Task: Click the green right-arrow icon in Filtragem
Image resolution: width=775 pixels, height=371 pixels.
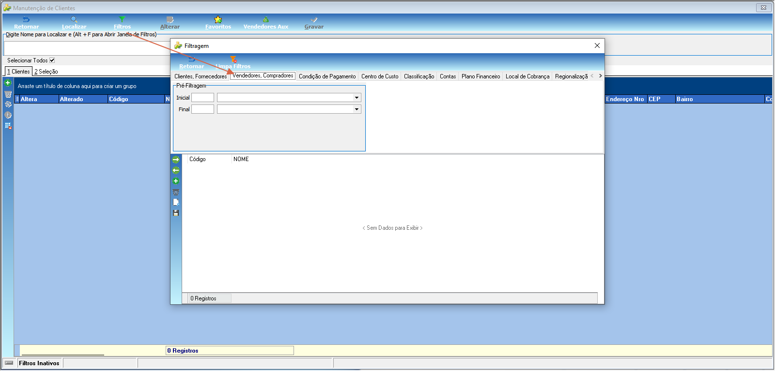Action: (176, 160)
